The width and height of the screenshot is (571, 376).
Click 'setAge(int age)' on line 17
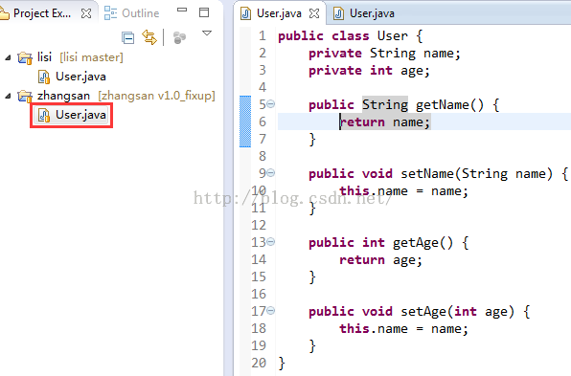coord(457,312)
